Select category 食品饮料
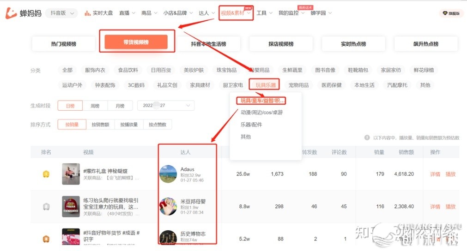 [128, 70]
